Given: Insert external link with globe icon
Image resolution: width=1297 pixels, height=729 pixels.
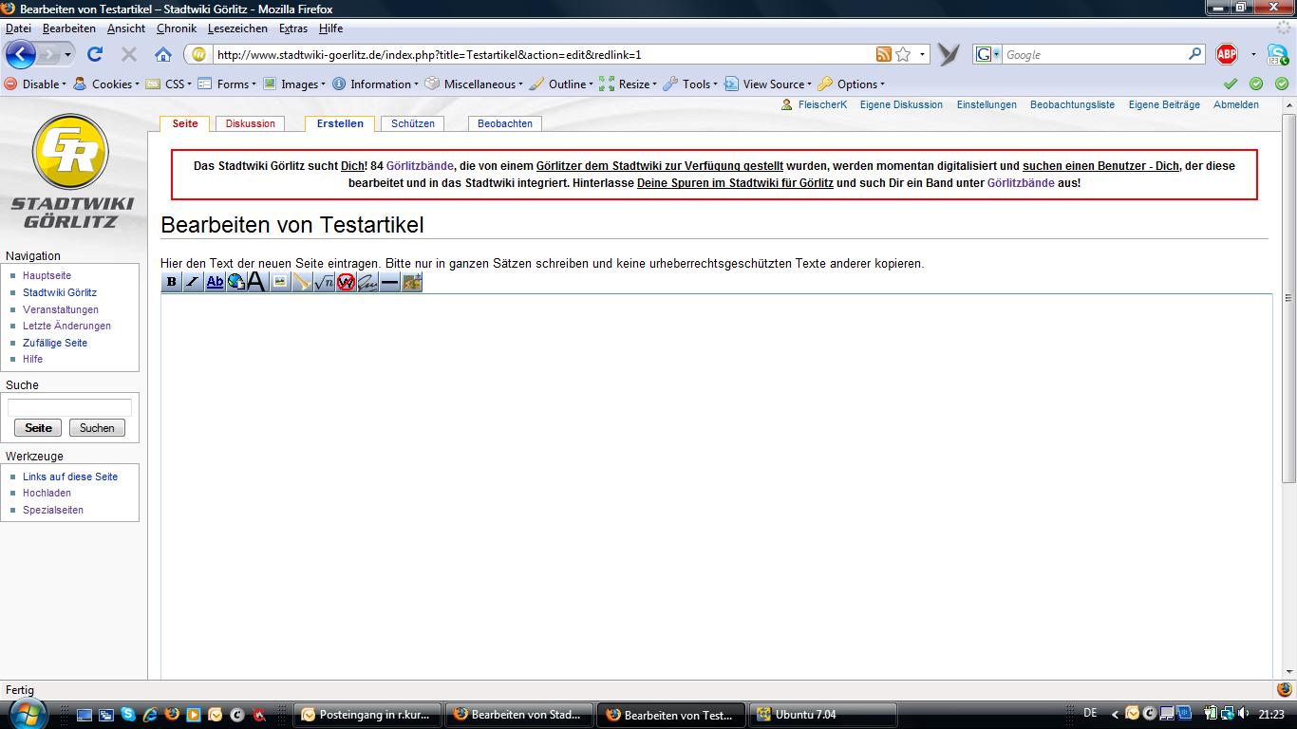Looking at the screenshot, I should (235, 282).
